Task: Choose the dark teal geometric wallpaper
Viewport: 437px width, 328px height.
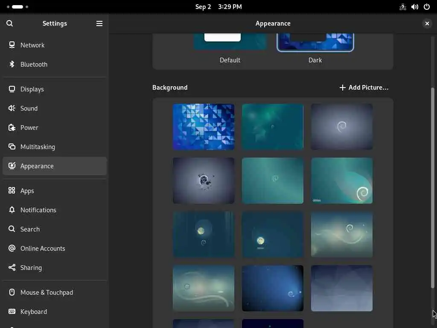Action: click(x=273, y=126)
